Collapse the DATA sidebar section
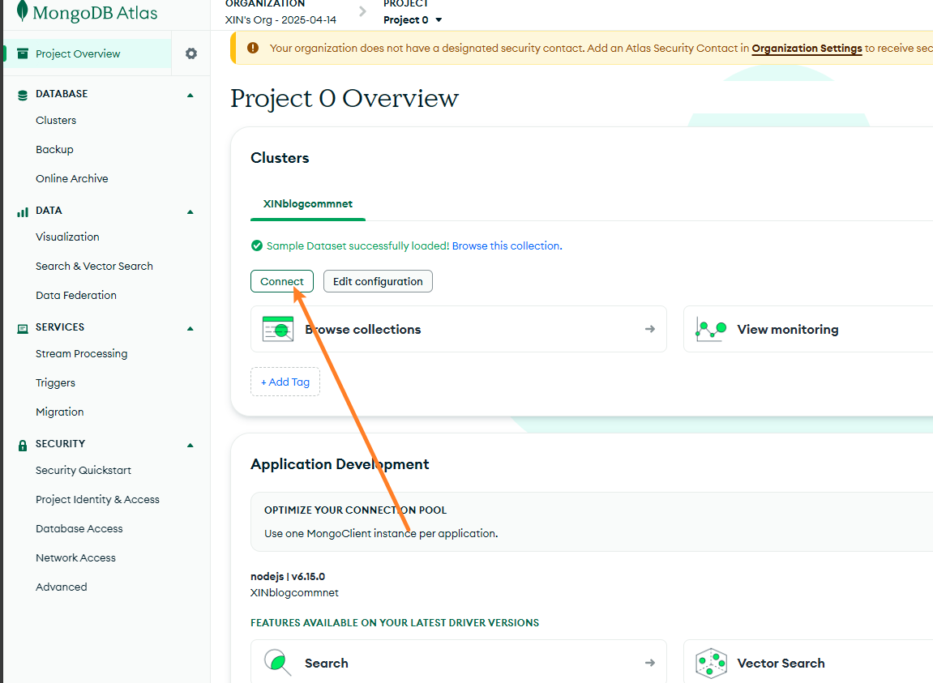This screenshot has width=933, height=683. coord(190,211)
